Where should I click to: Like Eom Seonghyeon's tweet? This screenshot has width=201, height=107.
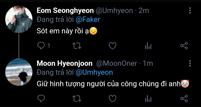click(x=113, y=46)
